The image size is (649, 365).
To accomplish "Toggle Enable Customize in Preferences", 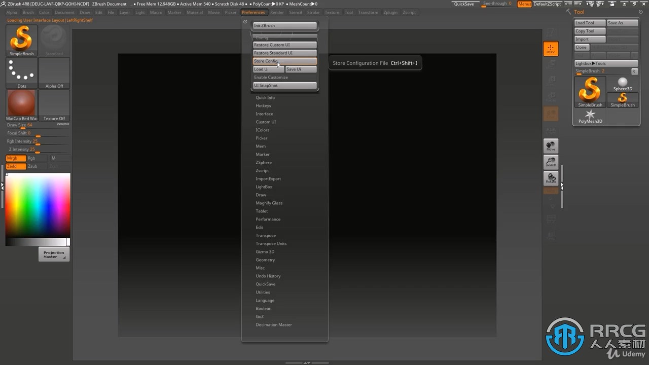I will pos(284,77).
